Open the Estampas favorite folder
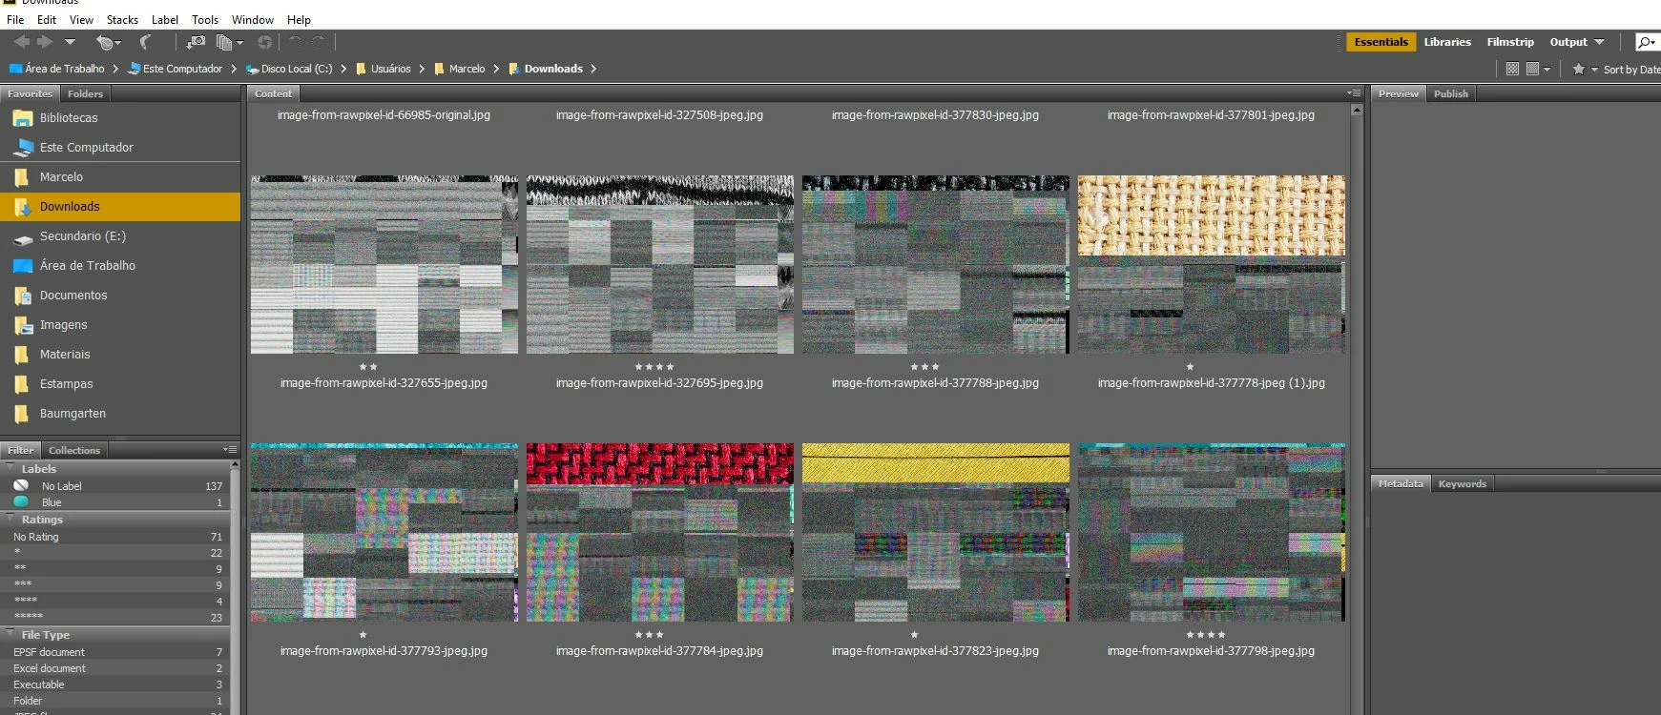The height and width of the screenshot is (715, 1661). click(x=120, y=384)
